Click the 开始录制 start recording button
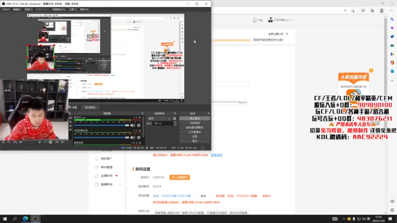The width and height of the screenshot is (397, 223). pos(195,123)
